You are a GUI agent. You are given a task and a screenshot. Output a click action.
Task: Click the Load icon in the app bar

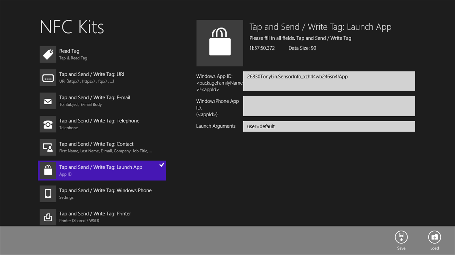click(x=435, y=237)
